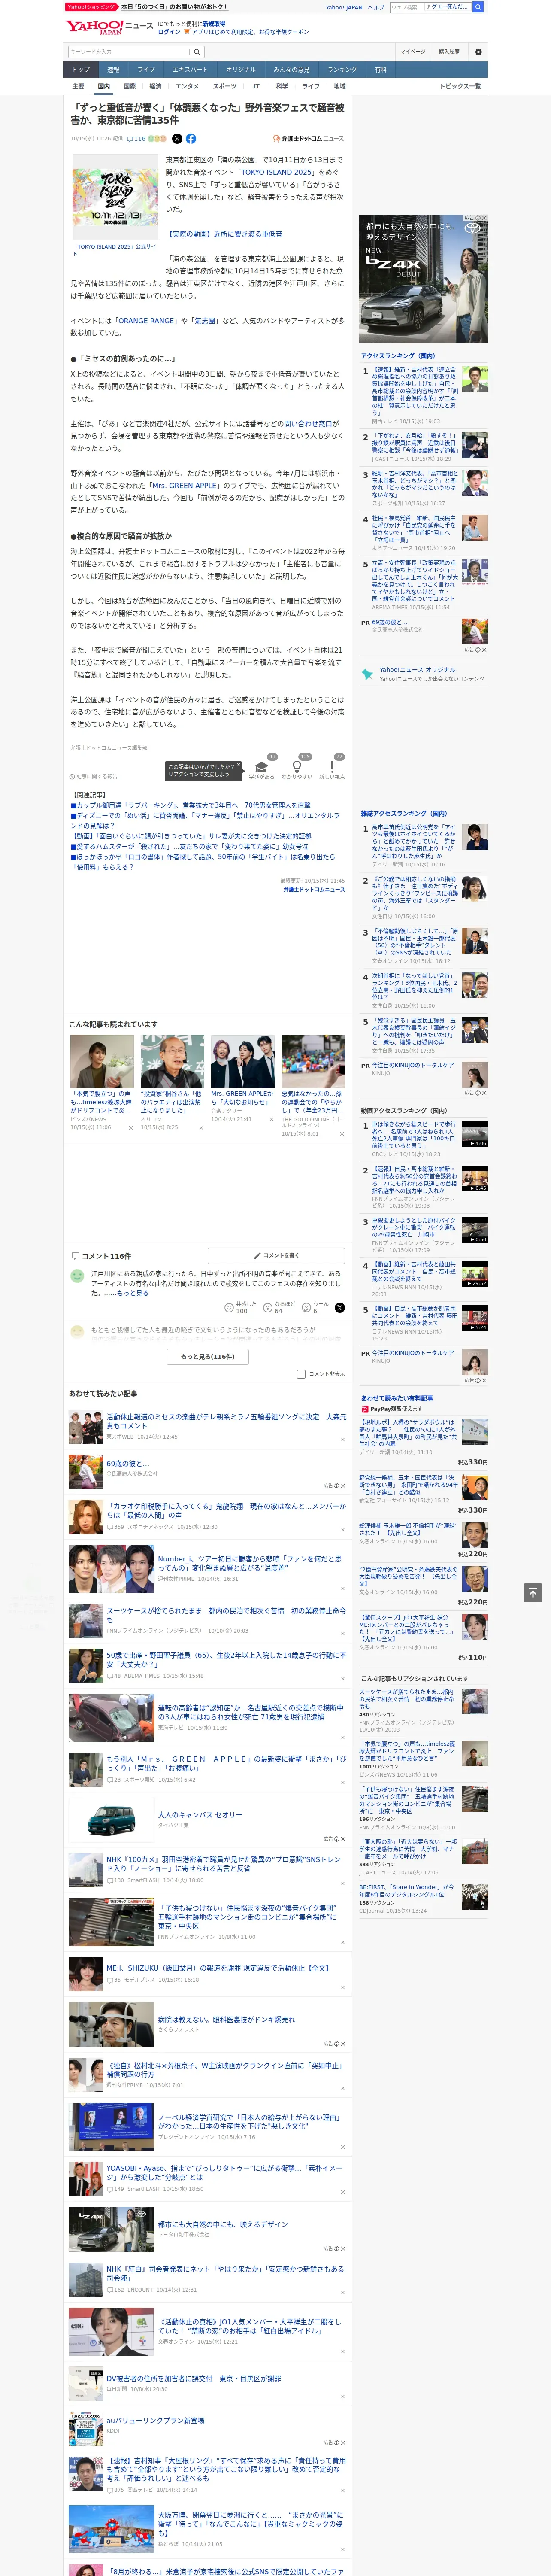Click the コメントを書く button
Viewport: 551px width, 2576px height.
(x=276, y=1255)
